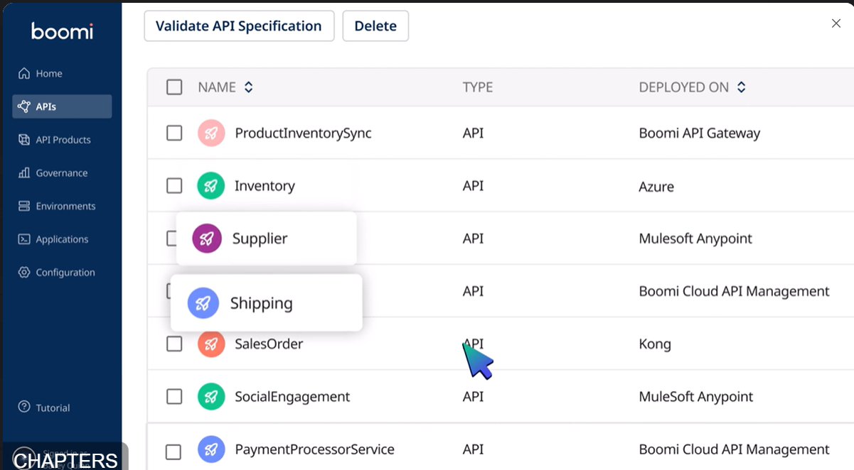The image size is (854, 470).
Task: Select the Supplier card
Action: pyautogui.click(x=266, y=239)
